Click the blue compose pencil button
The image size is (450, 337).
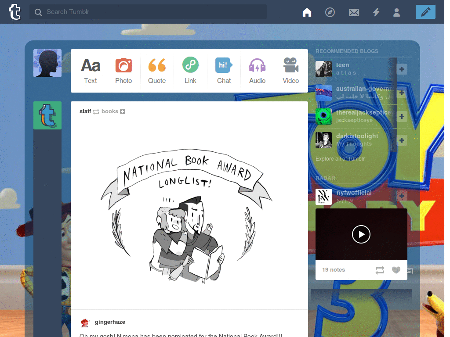tap(425, 12)
